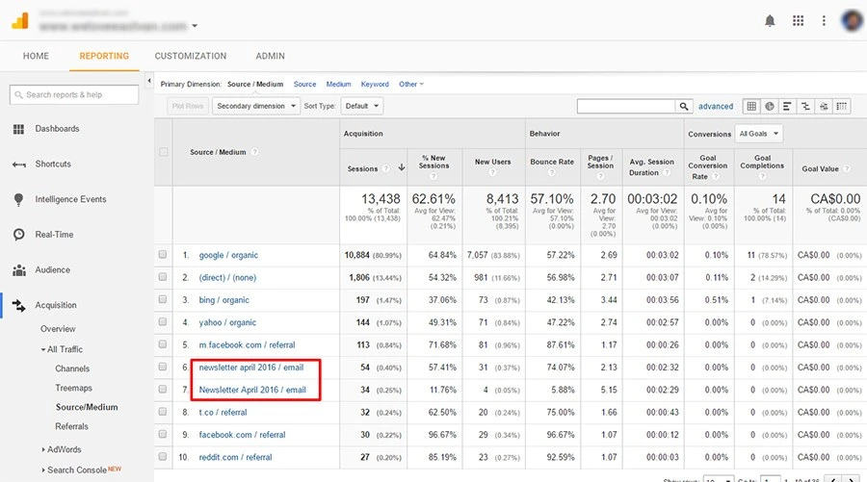867x482 pixels.
Task: Open the Newsletter April 2016 / email link
Action: pos(252,390)
